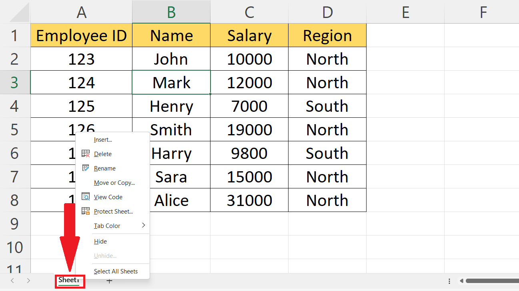The image size is (519, 291).
Task: Select column B by clicking its header
Action: [171, 12]
